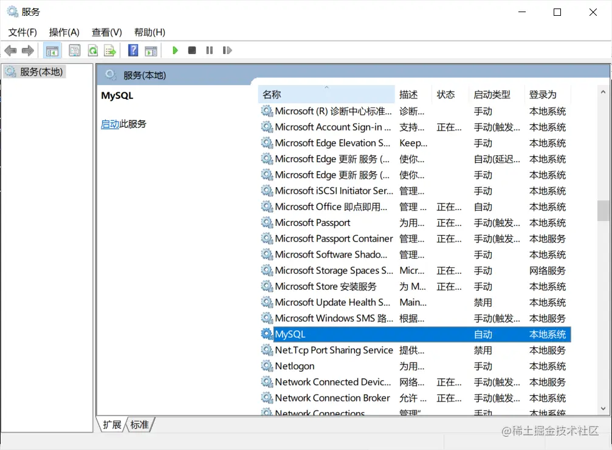Viewport: 612px width, 450px height.
Task: Select Microsoft Account Sign-in service name
Action: (x=333, y=127)
